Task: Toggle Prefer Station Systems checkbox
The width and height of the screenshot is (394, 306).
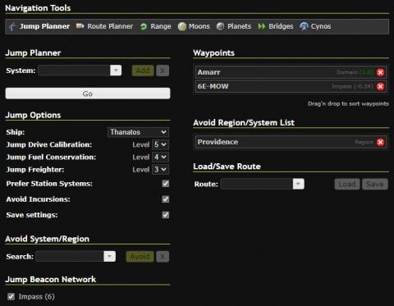Action: tap(166, 184)
